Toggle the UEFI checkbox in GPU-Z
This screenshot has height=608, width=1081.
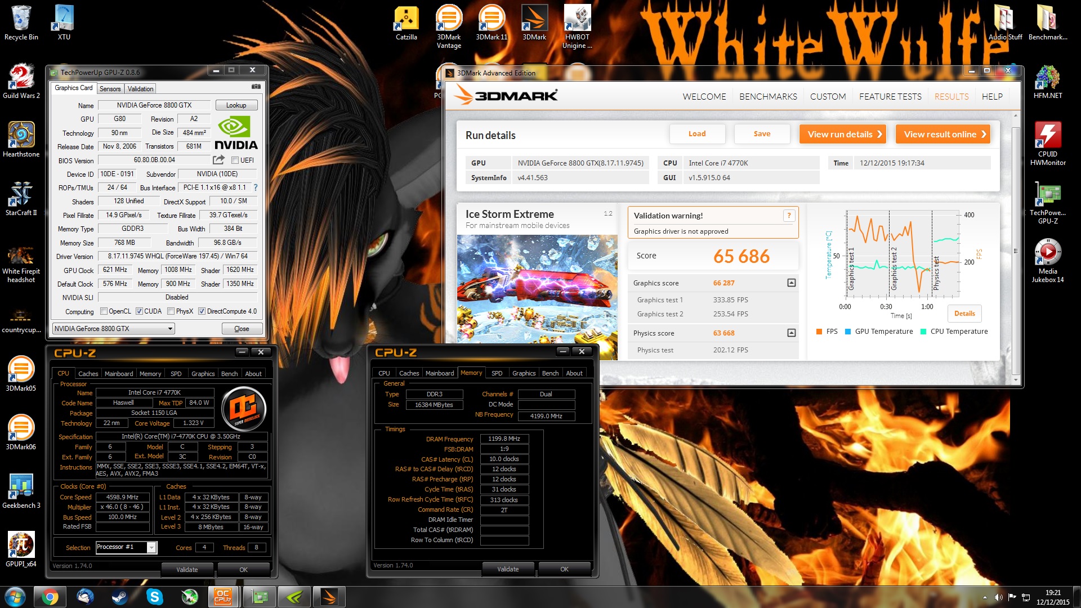[235, 160]
